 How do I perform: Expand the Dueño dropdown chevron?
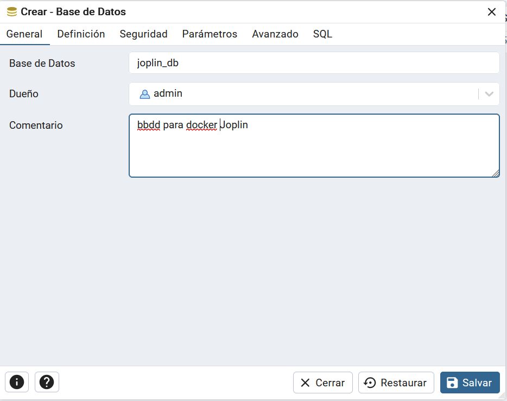point(489,94)
